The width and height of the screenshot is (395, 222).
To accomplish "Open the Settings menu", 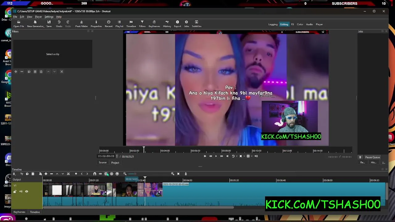I will coord(49,17).
